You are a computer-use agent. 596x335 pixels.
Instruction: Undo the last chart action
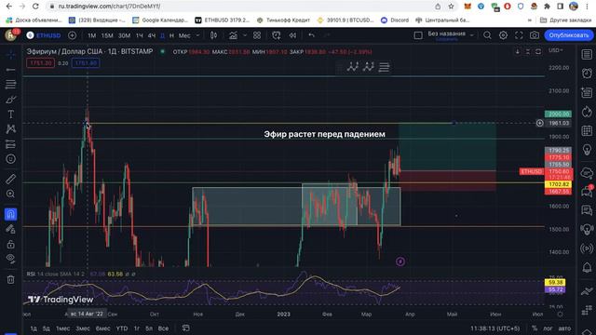point(311,35)
